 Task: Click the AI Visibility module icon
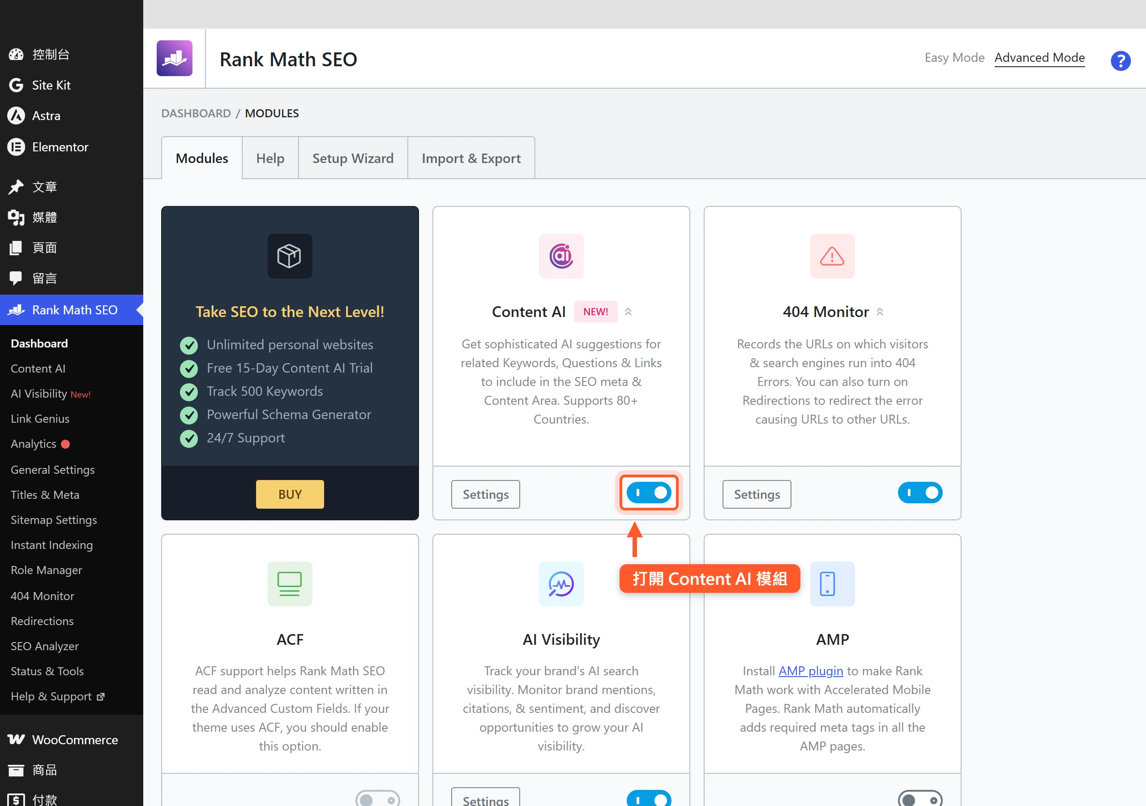click(561, 584)
